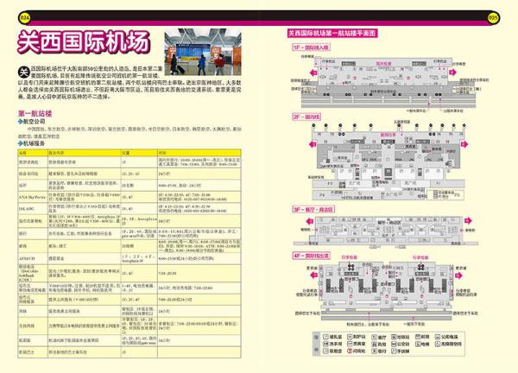Screen dimensions: 518x373
Task: Click the blue arrow bullet beside 机场服务
Action: pos(20,143)
